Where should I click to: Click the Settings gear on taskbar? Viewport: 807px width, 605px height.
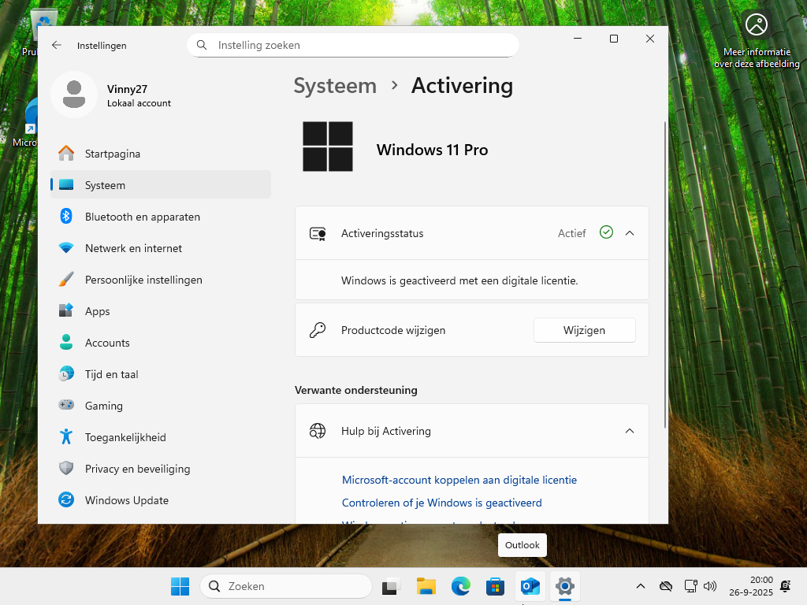(x=564, y=586)
